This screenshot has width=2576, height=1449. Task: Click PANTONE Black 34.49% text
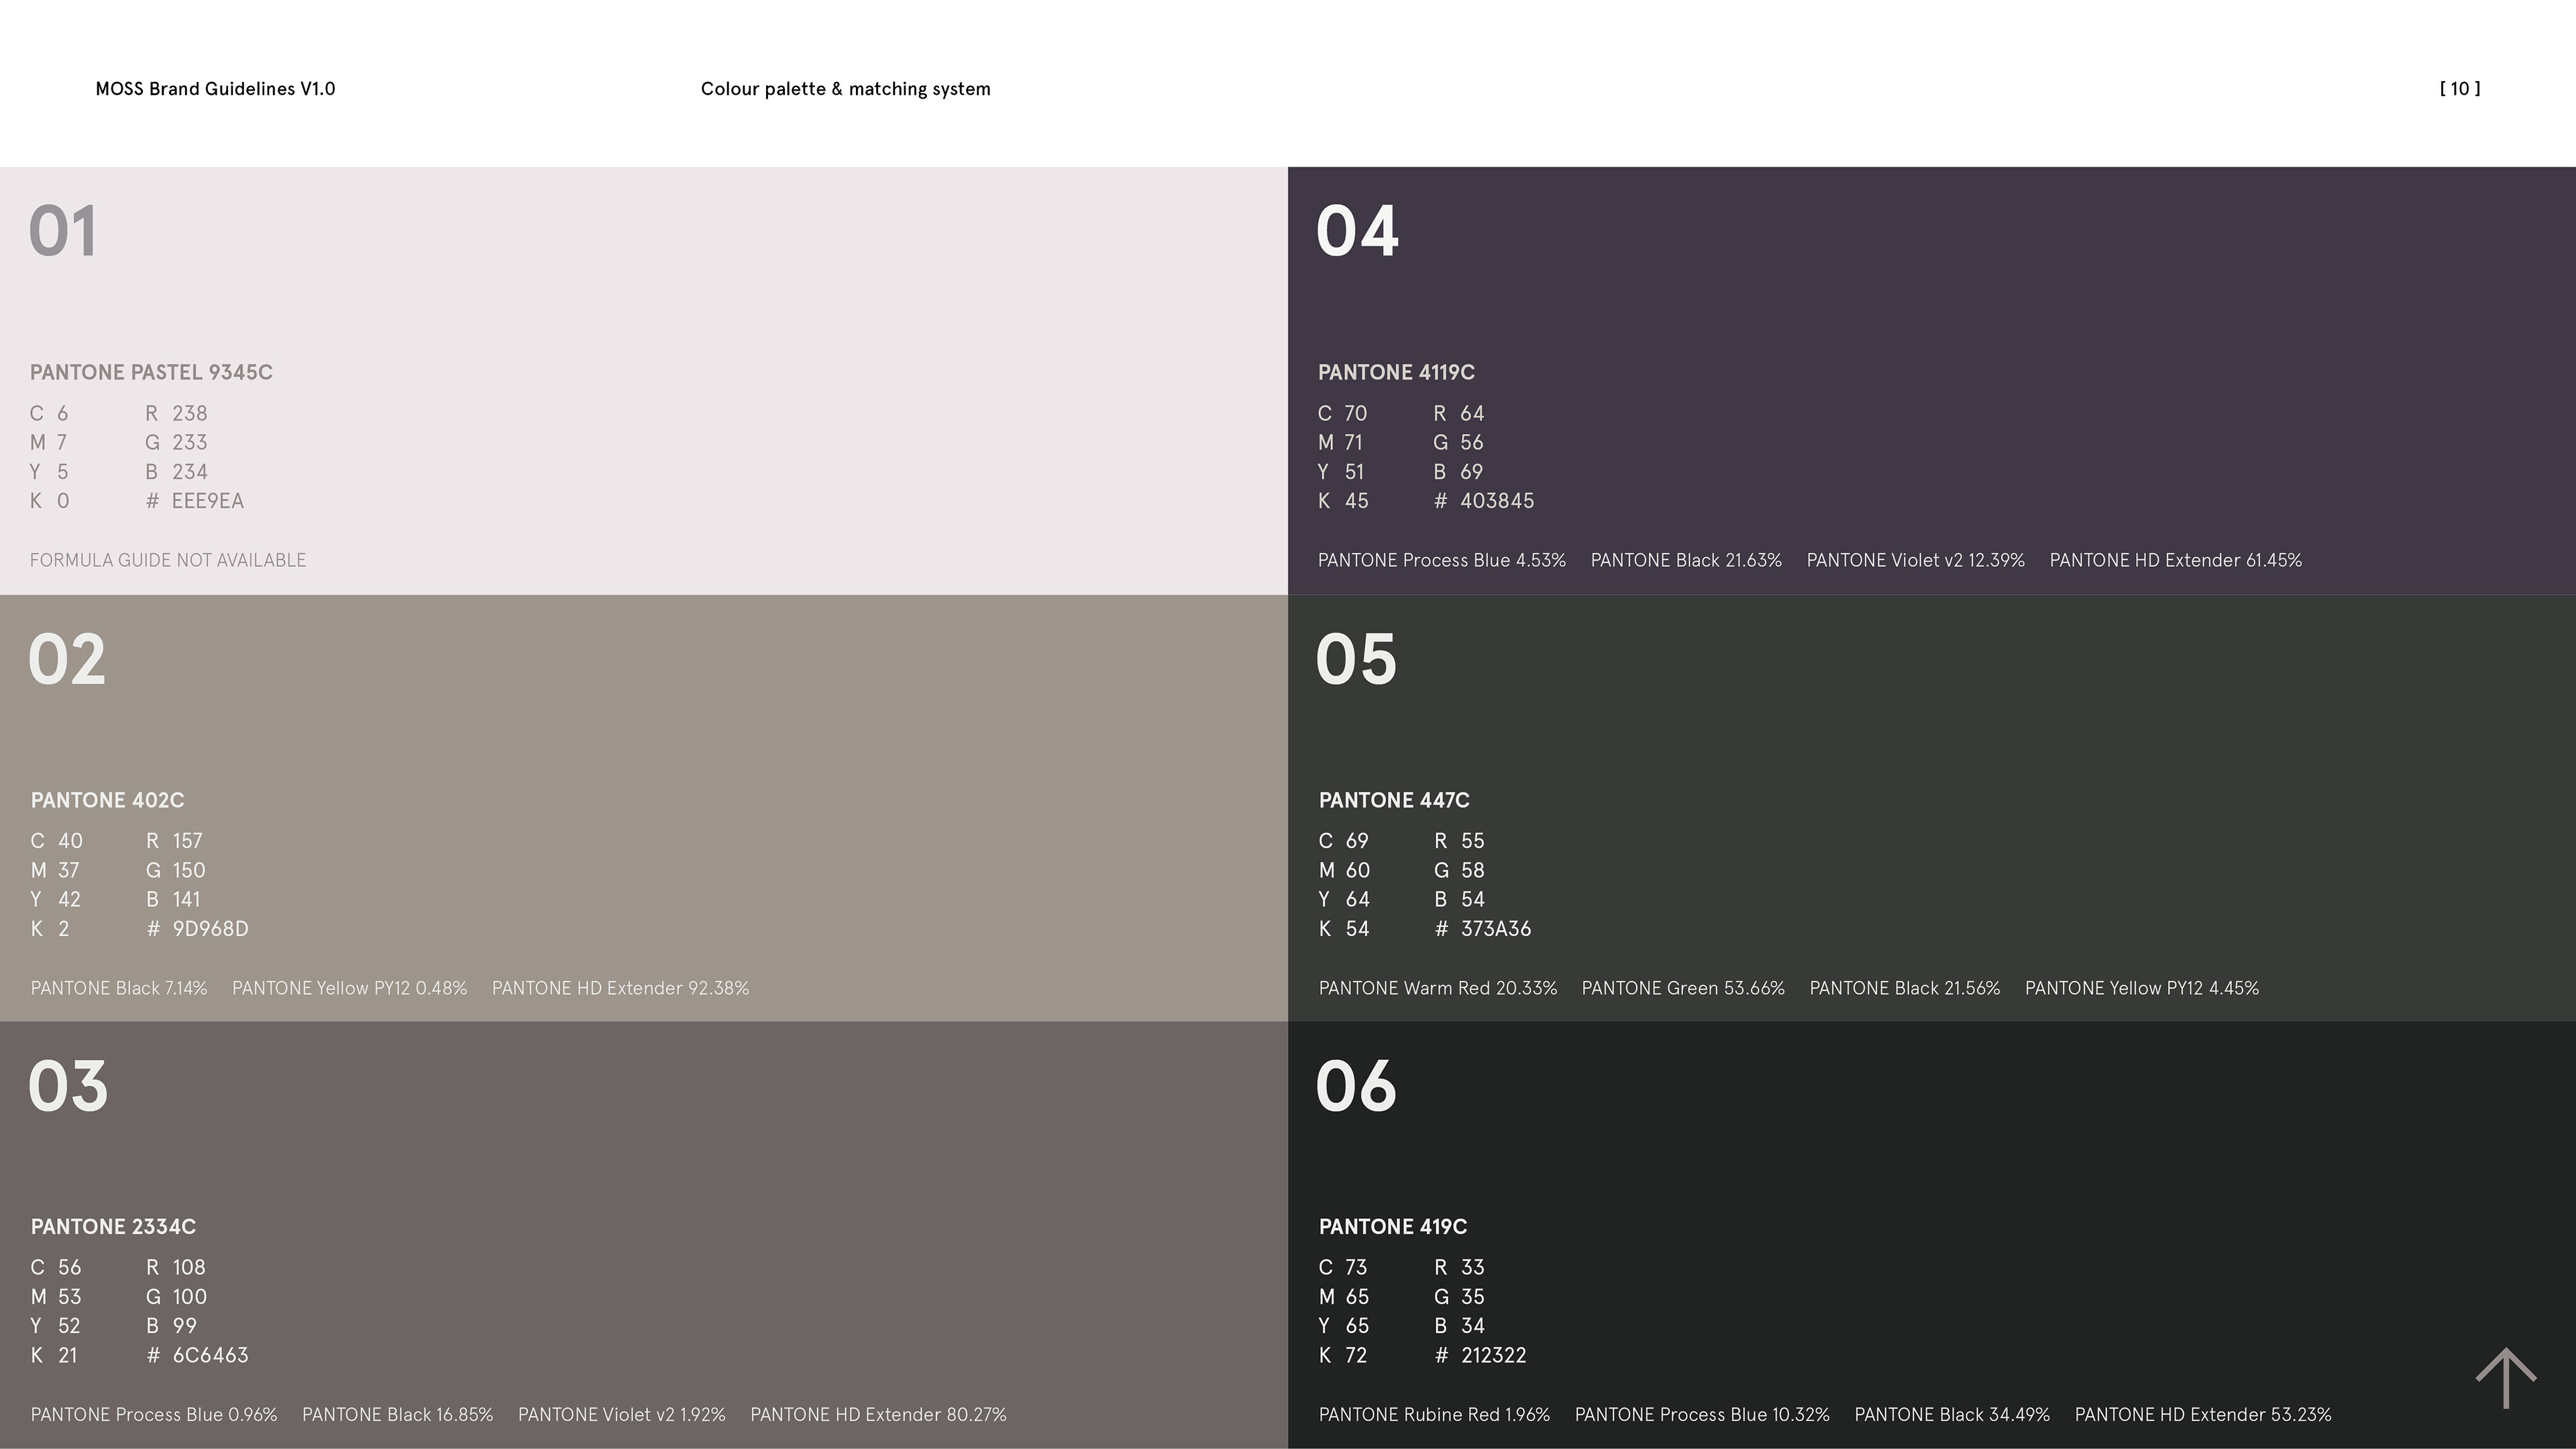(x=1952, y=1415)
